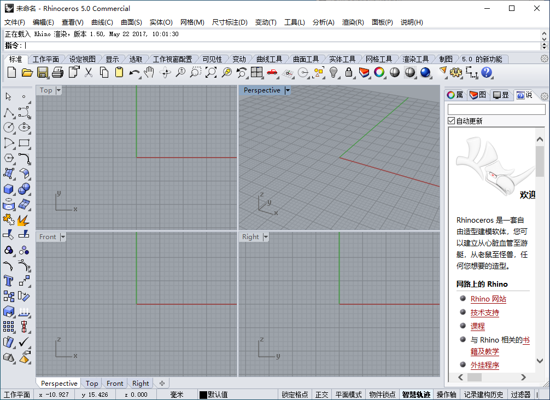The width and height of the screenshot is (550, 400).
Task: Toggle 智慧轨迹 SmartTrack
Action: pyautogui.click(x=416, y=395)
